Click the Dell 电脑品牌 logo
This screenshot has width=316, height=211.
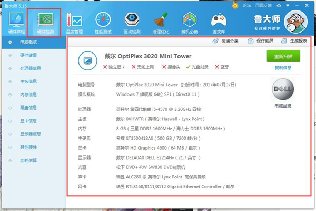pyautogui.click(x=283, y=89)
